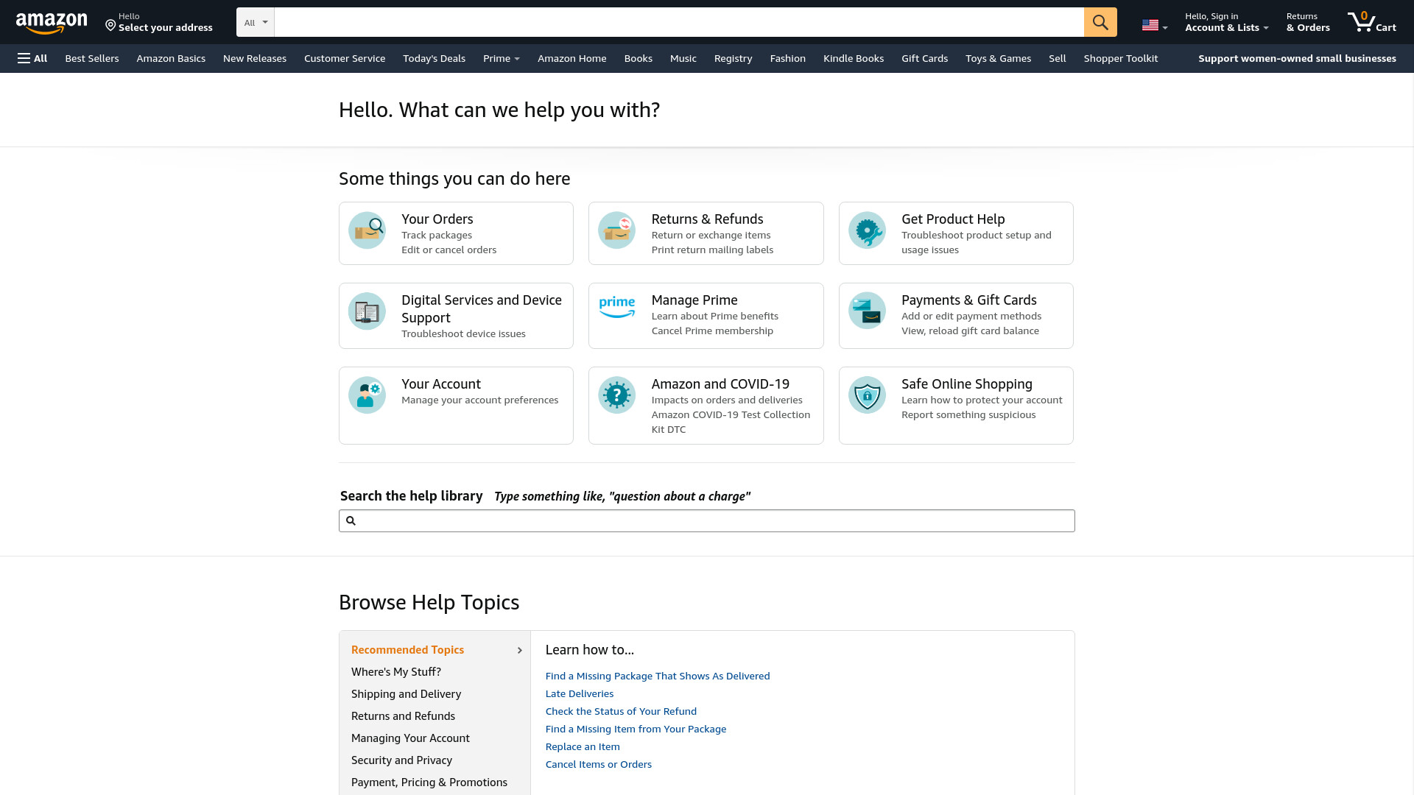The width and height of the screenshot is (1414, 795).
Task: Click Check the Status of Your Refund
Action: [621, 711]
